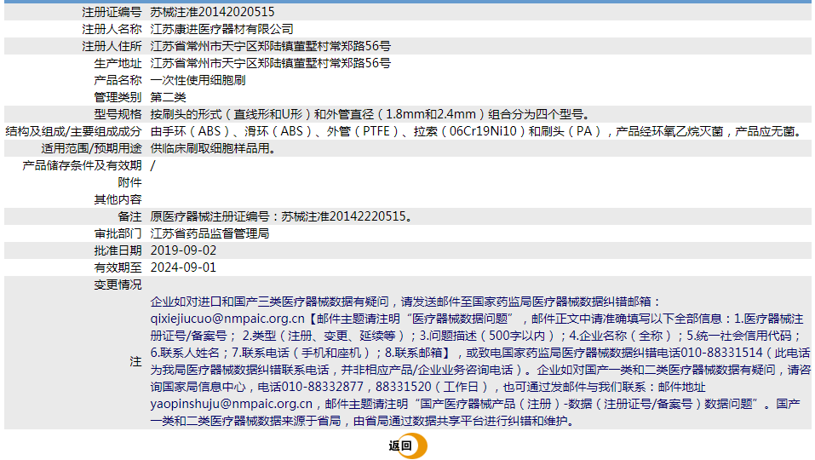Click the 产品储存条件及有效期 label
The height and width of the screenshot is (460, 815).
[x=82, y=166]
